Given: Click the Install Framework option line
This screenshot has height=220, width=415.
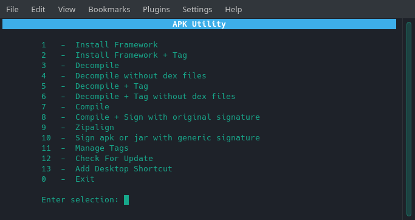Looking at the screenshot, I should pos(100,45).
